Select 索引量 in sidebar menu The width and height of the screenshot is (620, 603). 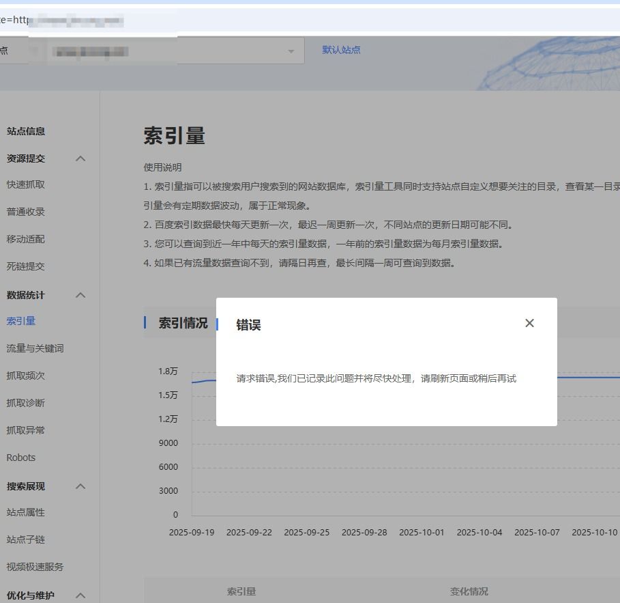point(21,321)
